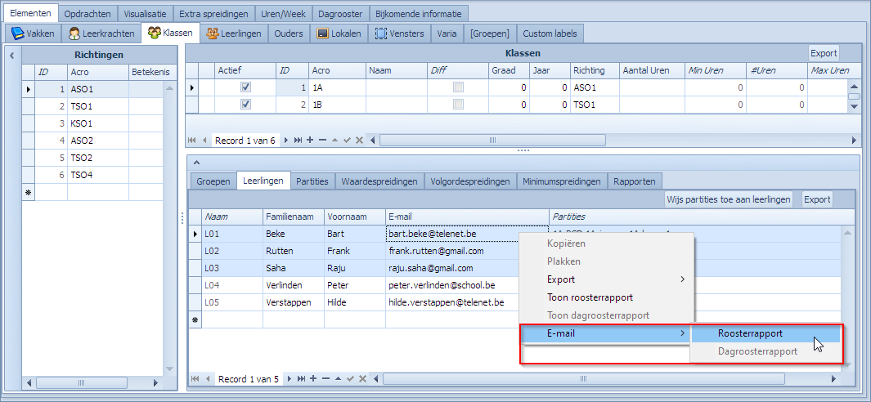The image size is (871, 402).
Task: Jump to last record in Leerlingen navigator
Action: click(301, 378)
